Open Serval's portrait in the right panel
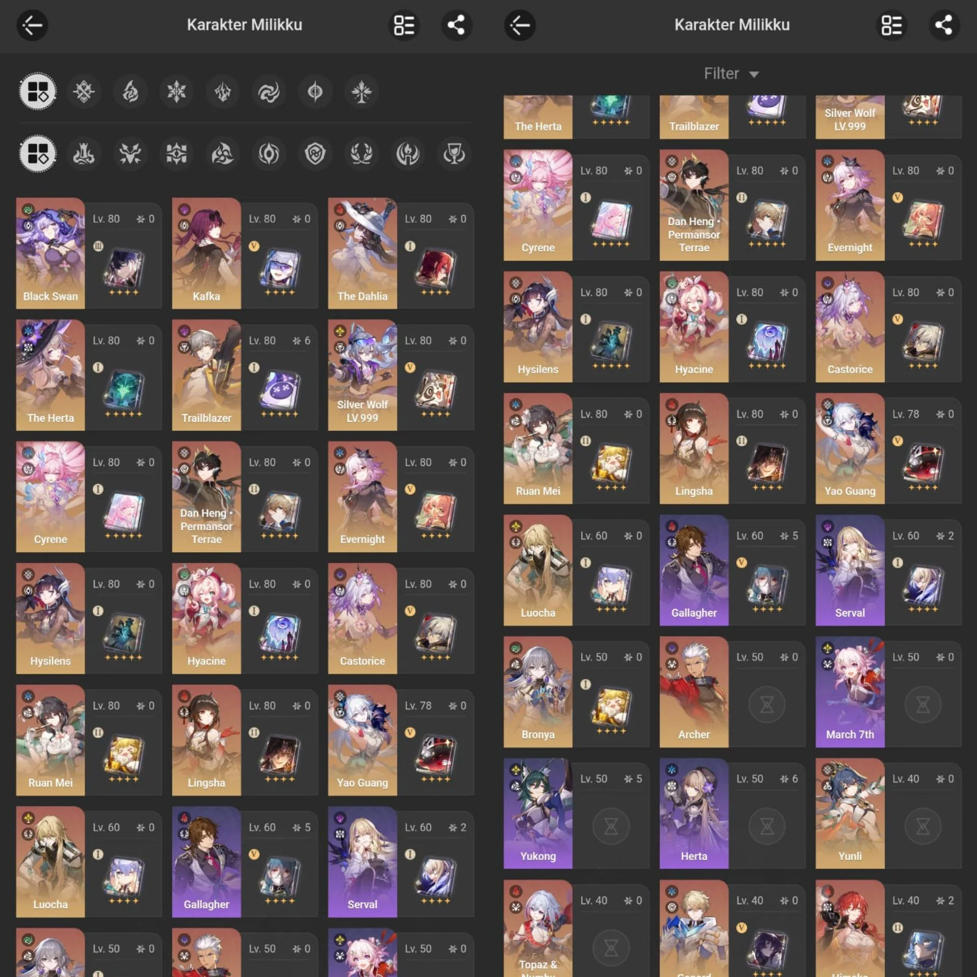977x977 pixels. 850,570
